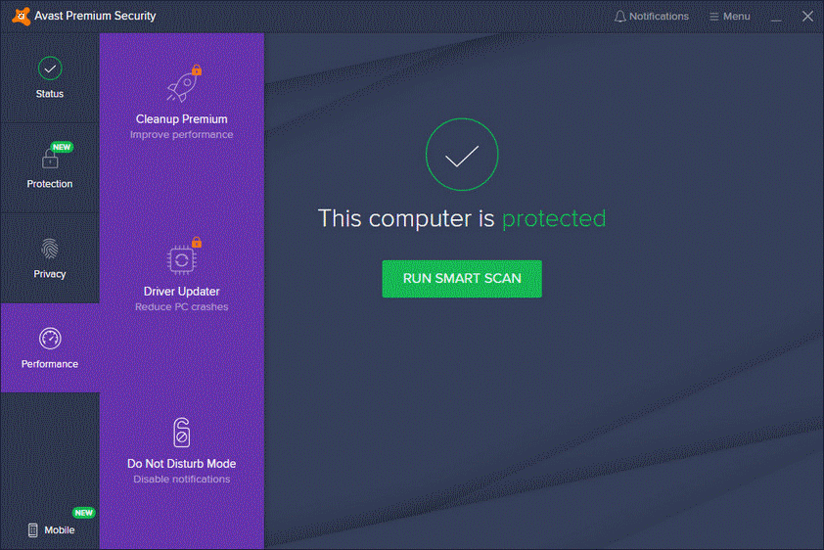Click the Driver Updater chip icon
824x550 pixels.
coord(181,259)
